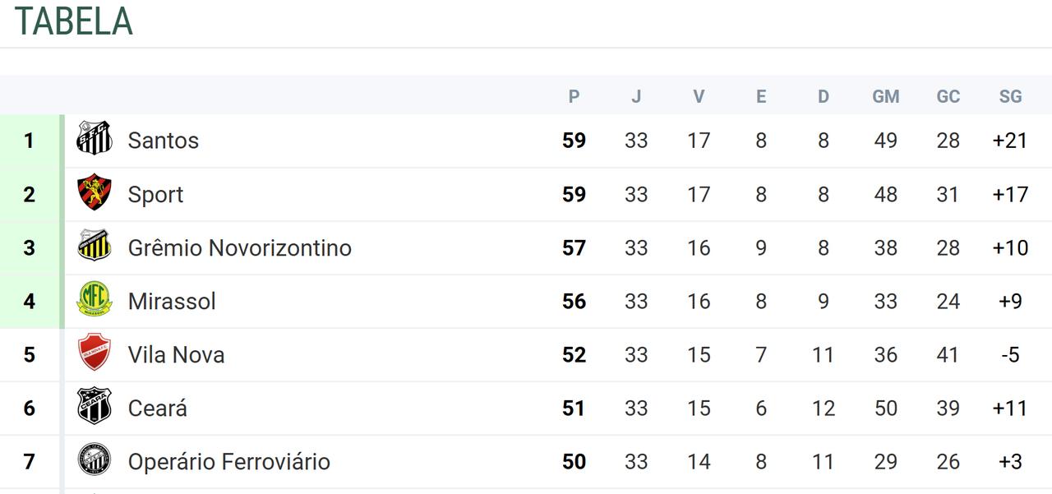Click the Ceará club crest
The image size is (1052, 494).
[x=95, y=406]
